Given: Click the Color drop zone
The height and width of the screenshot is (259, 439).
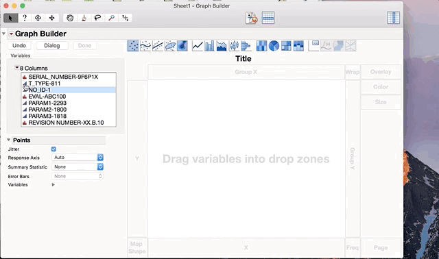Looking at the screenshot, I should [x=381, y=87].
